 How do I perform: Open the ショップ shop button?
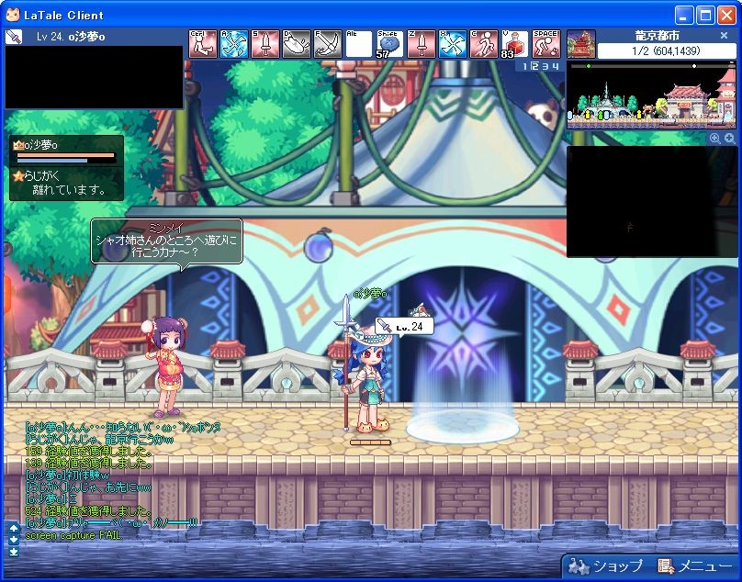pyautogui.click(x=606, y=565)
